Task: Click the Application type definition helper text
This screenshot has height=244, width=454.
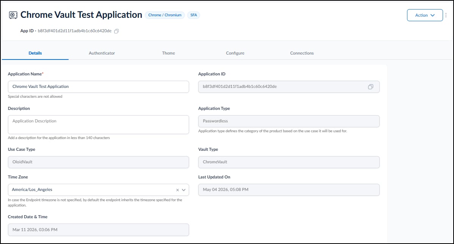Action: click(272, 131)
